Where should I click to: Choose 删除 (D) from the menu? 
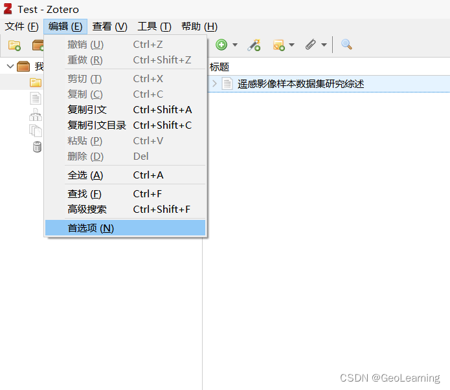coord(125,157)
